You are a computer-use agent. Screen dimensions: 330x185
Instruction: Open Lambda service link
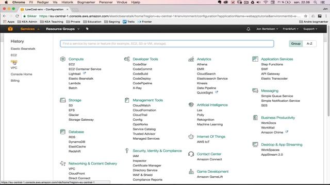click(74, 83)
